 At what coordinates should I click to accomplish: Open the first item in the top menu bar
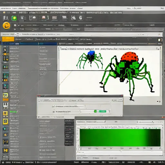[11, 2]
